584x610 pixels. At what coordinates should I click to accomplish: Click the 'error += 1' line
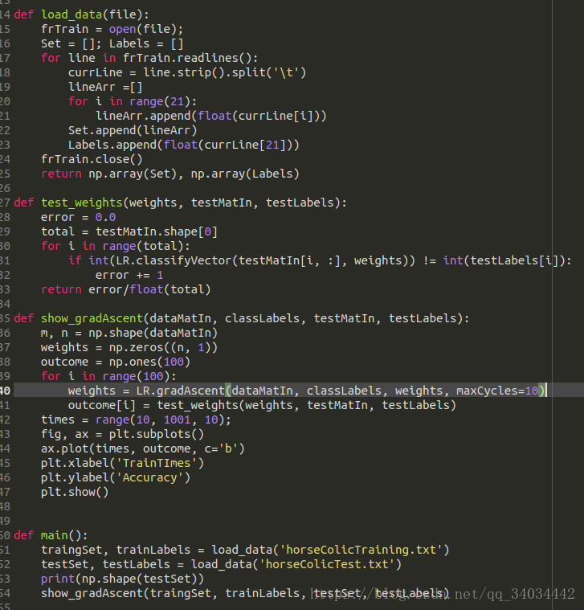(129, 275)
